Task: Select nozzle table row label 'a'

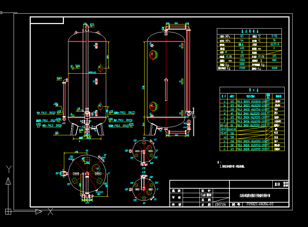Action: click(224, 101)
